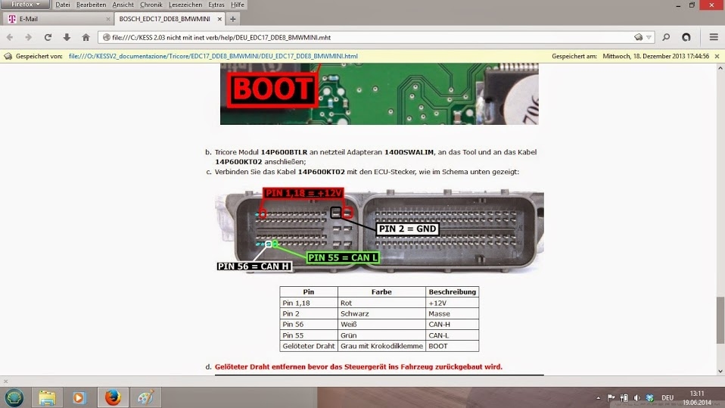Dismiss the Gespeichert von info bar
Image resolution: width=725 pixels, height=408 pixels.
click(717, 56)
